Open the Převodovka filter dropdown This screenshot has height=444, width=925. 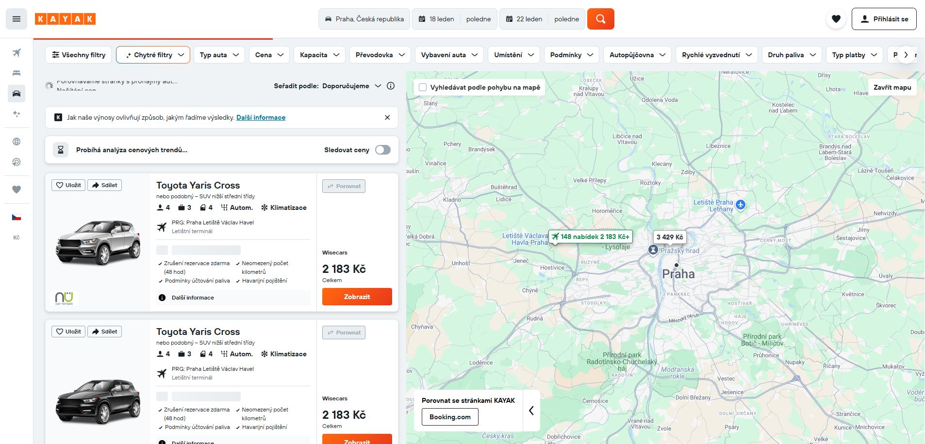(380, 55)
